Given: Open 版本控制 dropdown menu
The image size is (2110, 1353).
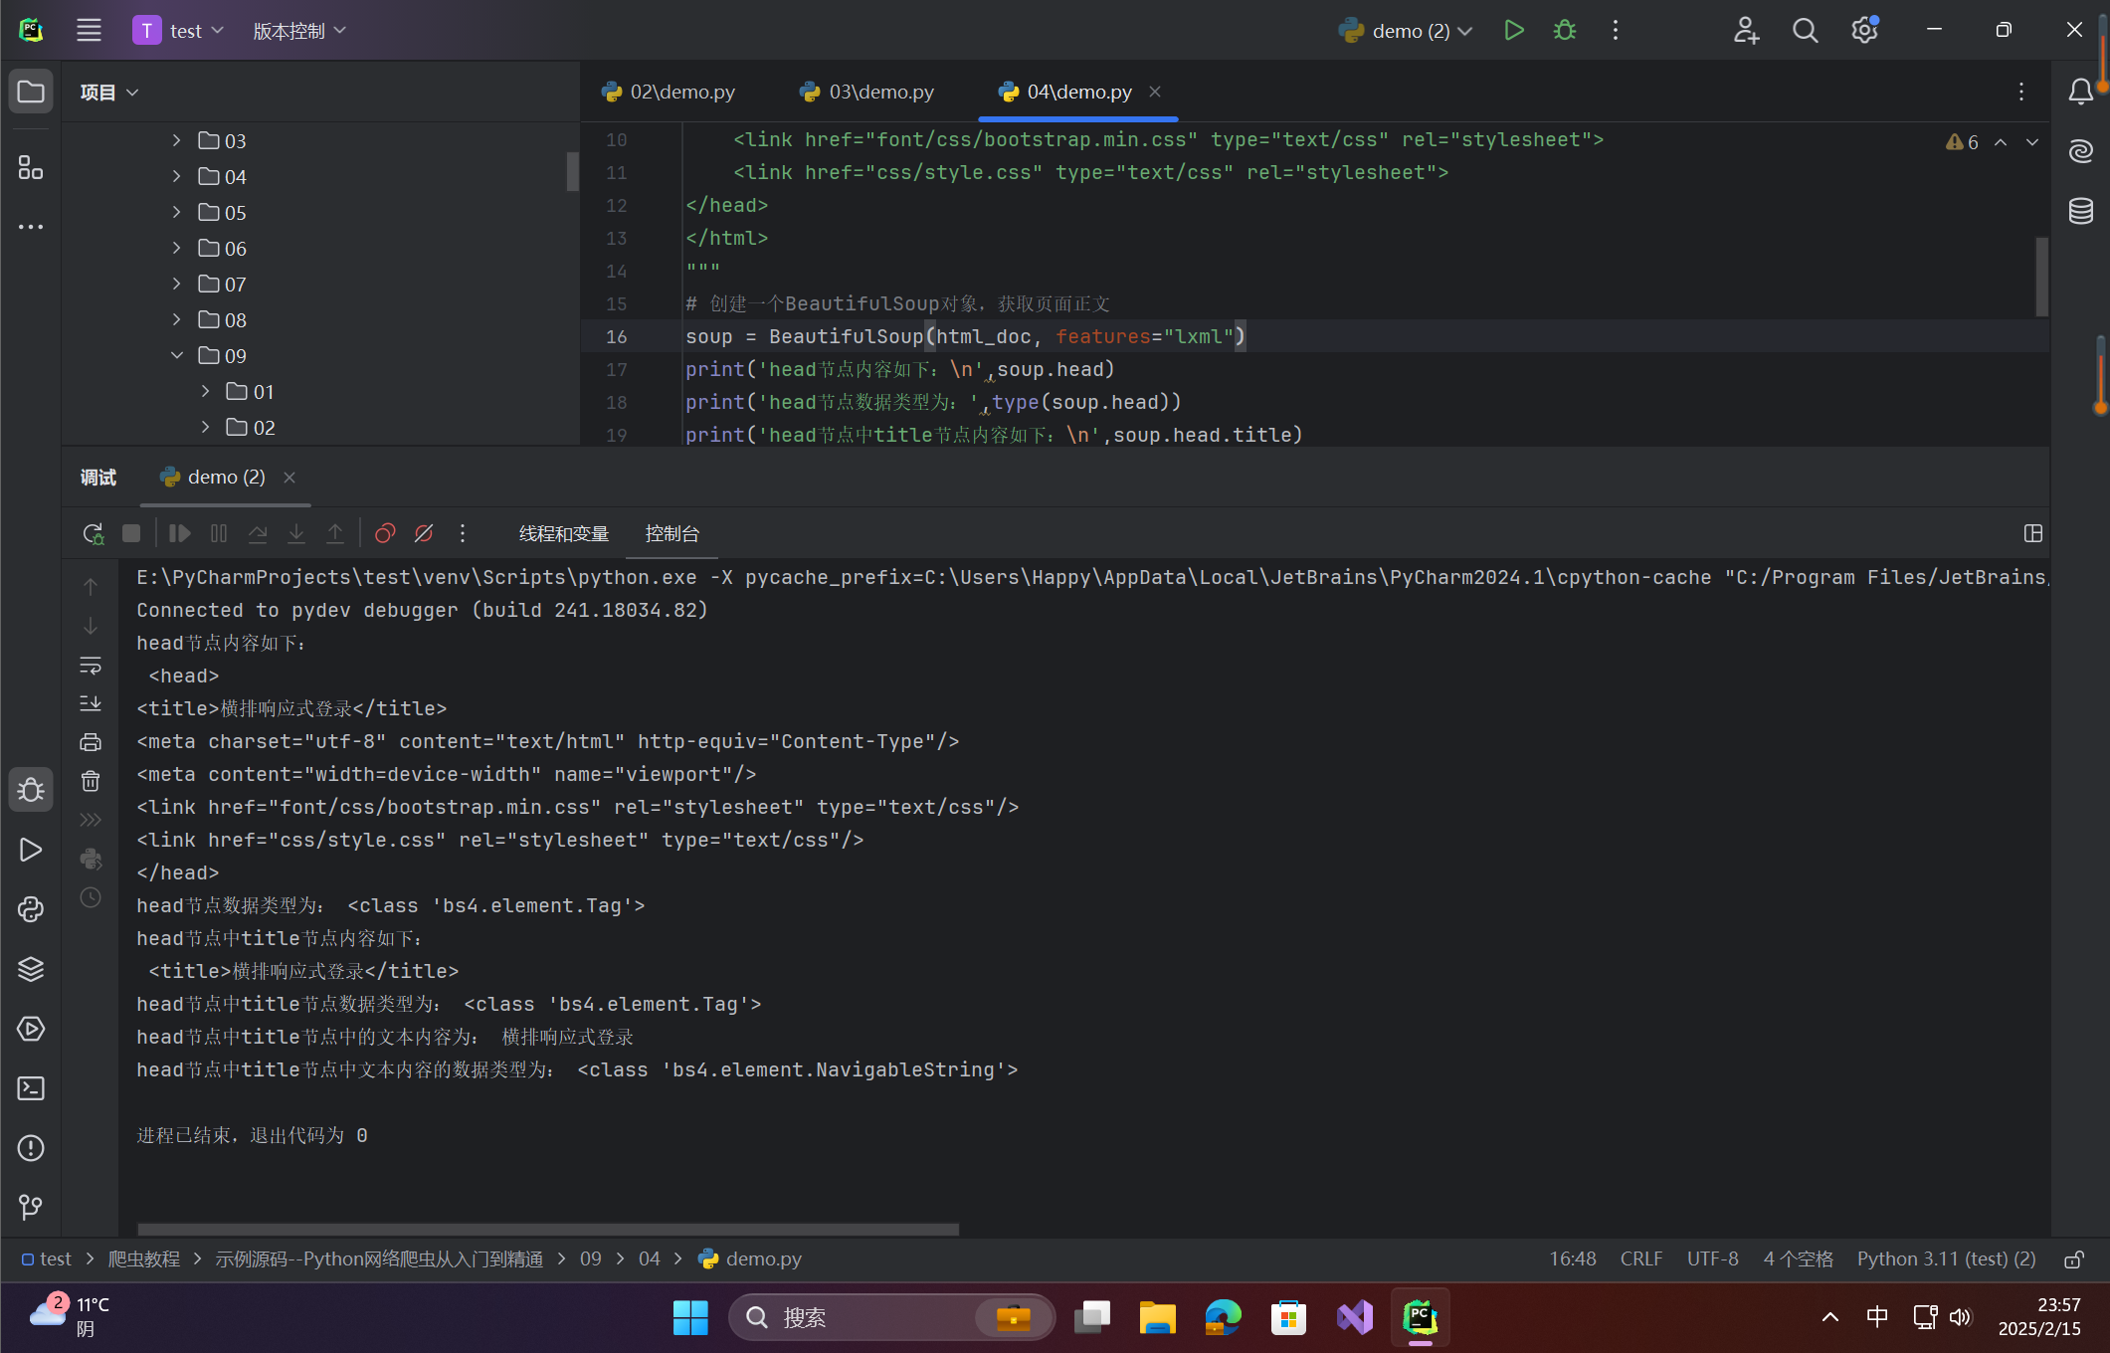Looking at the screenshot, I should point(299,31).
